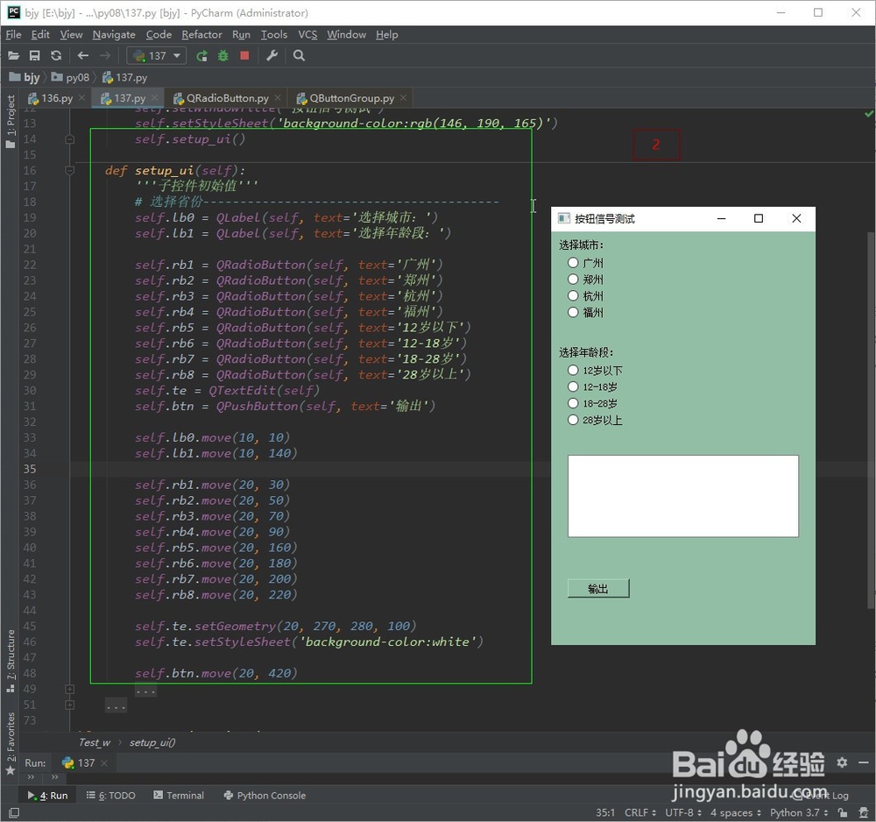The image size is (876, 822).
Task: Open the File menu
Action: (x=13, y=35)
